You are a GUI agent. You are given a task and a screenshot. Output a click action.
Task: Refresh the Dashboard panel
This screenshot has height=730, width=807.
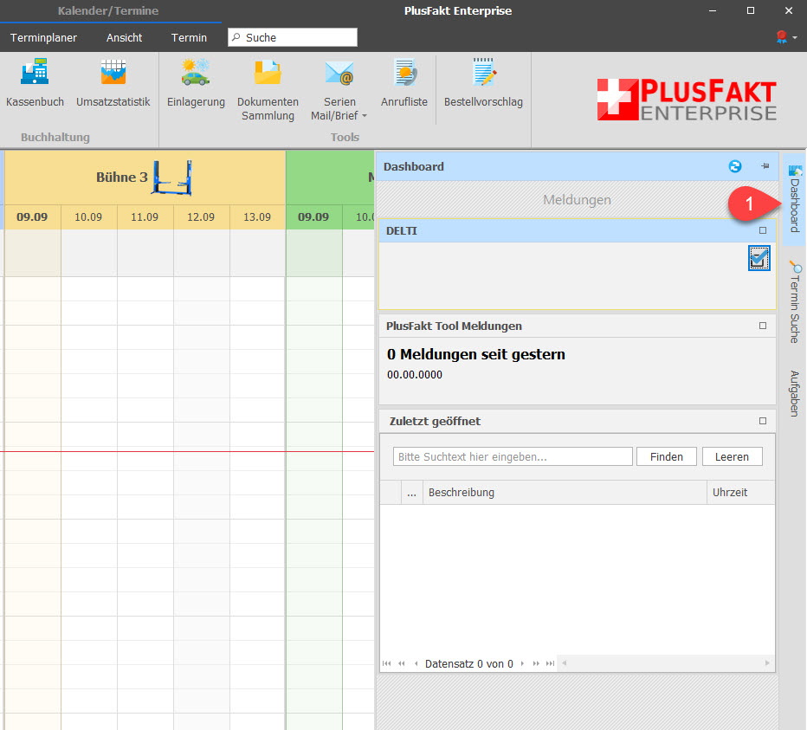(735, 166)
